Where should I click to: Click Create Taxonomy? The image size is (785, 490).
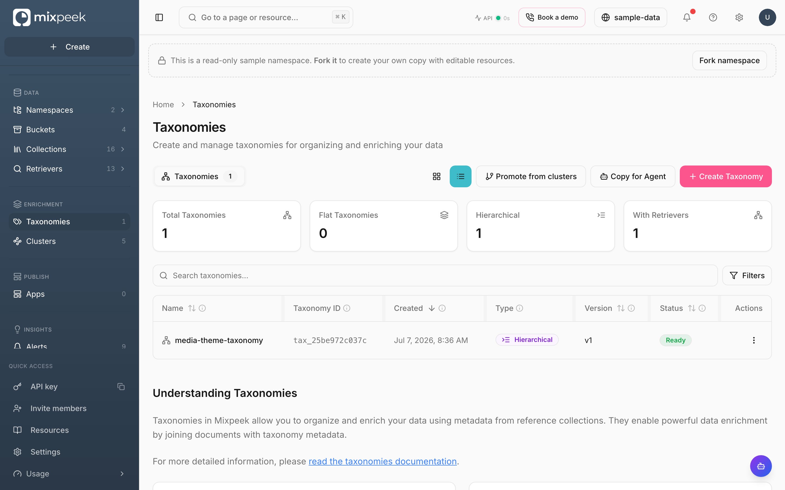click(x=726, y=176)
